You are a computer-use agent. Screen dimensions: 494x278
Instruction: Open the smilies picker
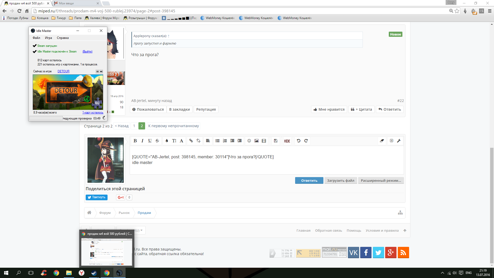249,141
